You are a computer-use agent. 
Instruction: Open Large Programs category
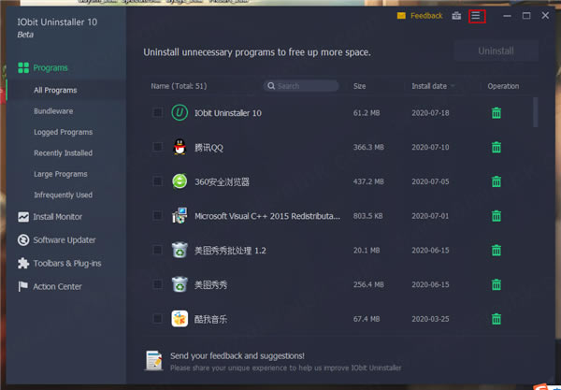pyautogui.click(x=61, y=174)
